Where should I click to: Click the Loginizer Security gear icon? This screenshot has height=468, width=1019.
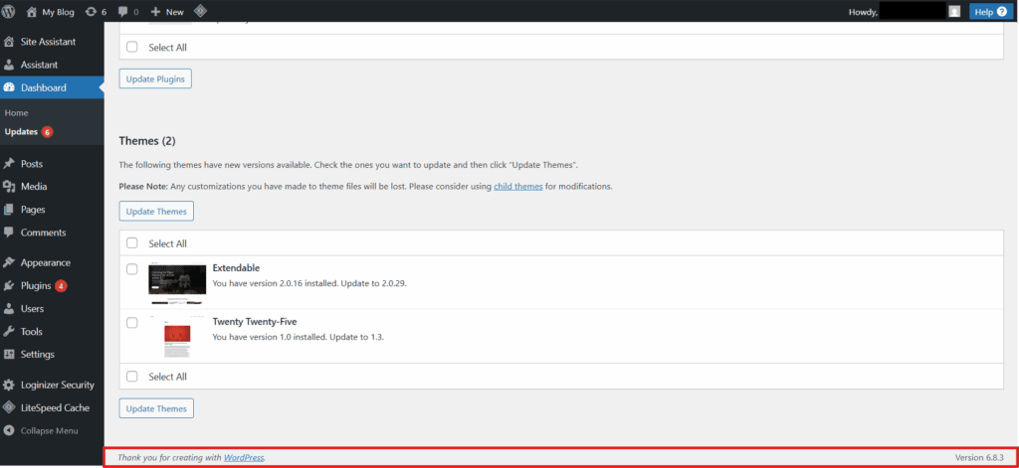(9, 385)
